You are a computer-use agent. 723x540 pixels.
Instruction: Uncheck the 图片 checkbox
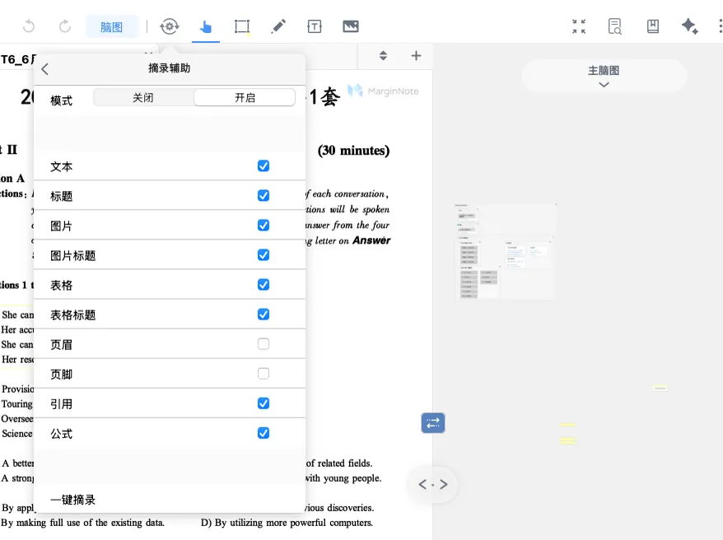coord(264,226)
